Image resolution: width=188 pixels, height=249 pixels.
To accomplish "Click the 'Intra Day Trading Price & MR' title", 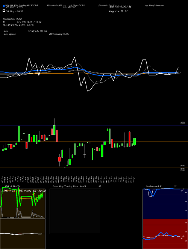I will 69,186.
